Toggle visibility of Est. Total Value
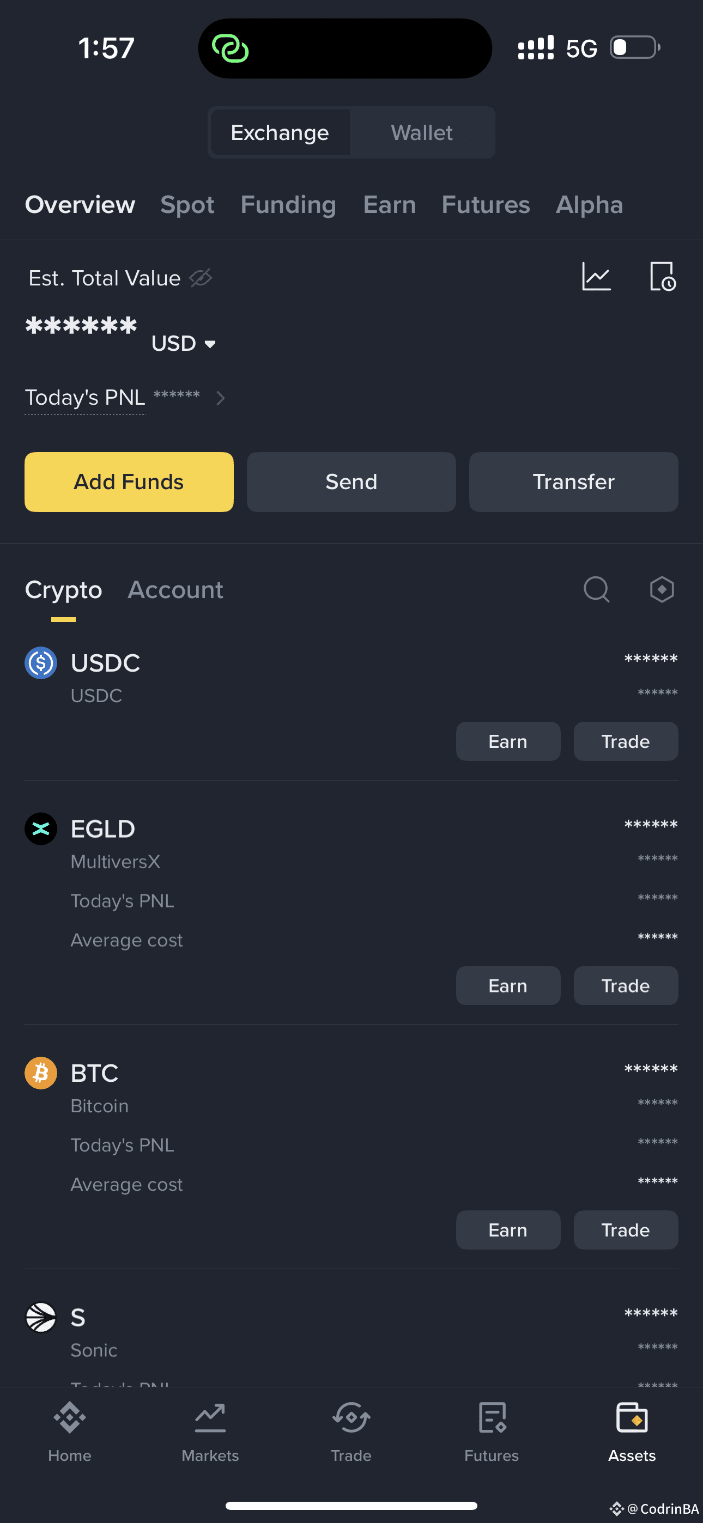This screenshot has width=703, height=1523. [200, 278]
